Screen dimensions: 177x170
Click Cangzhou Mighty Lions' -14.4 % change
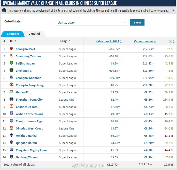coord(168,150)
